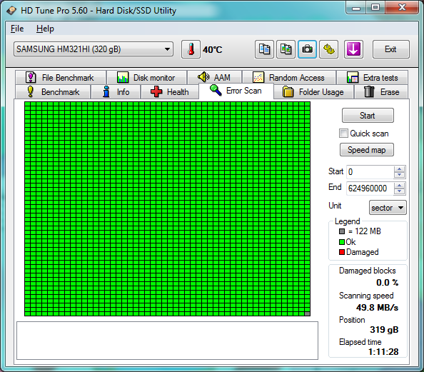424x372 pixels.
Task: Enable the Quick scan checkbox
Action: [343, 134]
